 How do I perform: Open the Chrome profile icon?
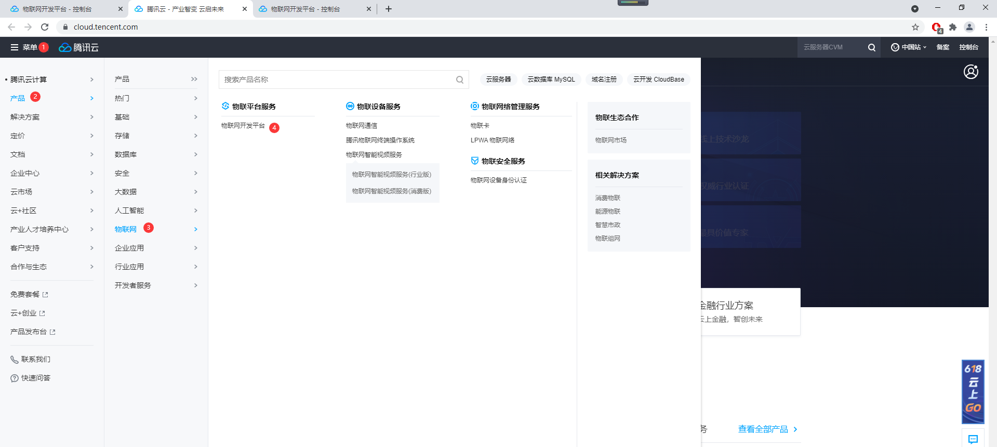pyautogui.click(x=969, y=27)
